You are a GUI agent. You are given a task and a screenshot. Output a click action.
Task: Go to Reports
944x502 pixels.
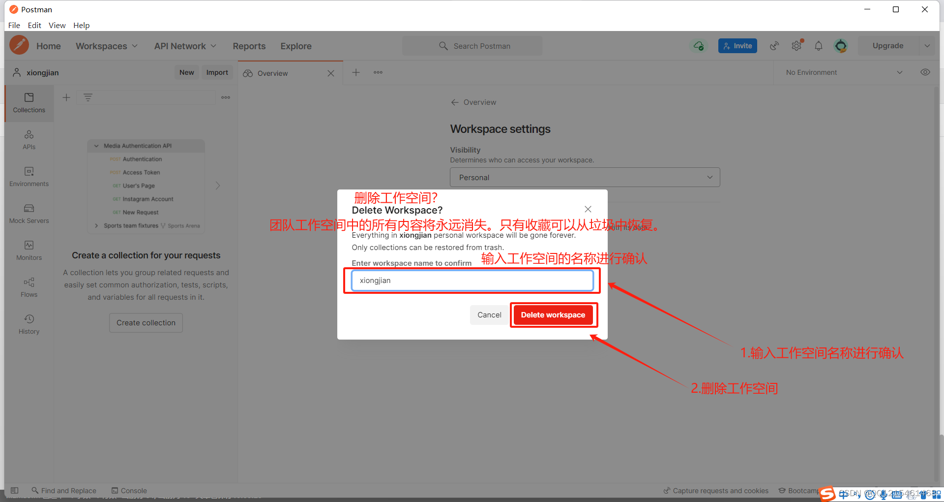click(x=249, y=46)
